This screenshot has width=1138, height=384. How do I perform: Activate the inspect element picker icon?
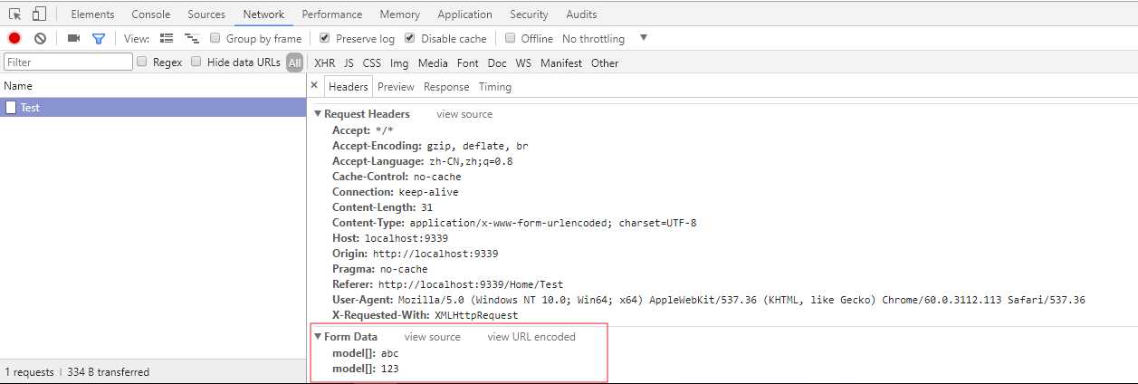[x=15, y=14]
